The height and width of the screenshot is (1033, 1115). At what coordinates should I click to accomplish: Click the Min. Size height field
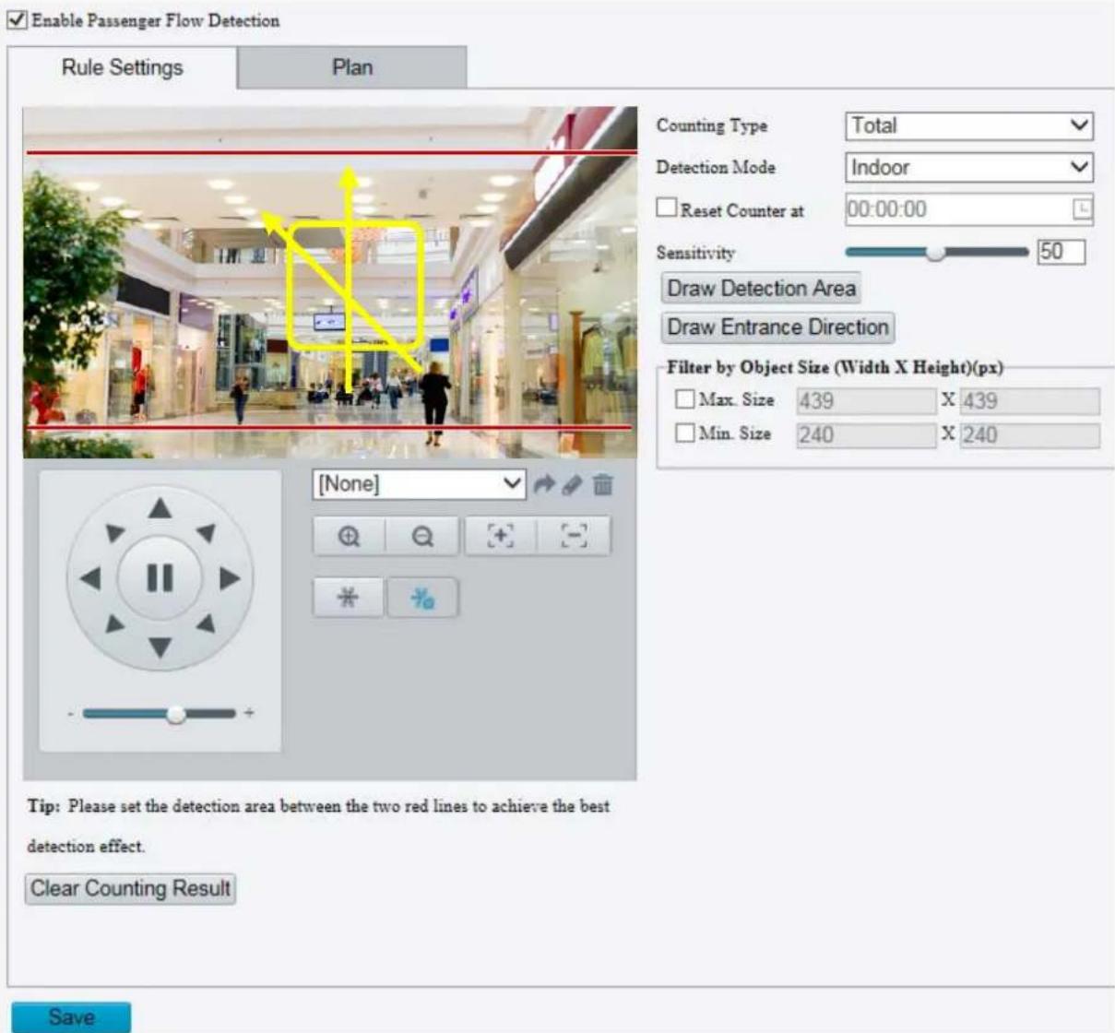click(x=1029, y=435)
